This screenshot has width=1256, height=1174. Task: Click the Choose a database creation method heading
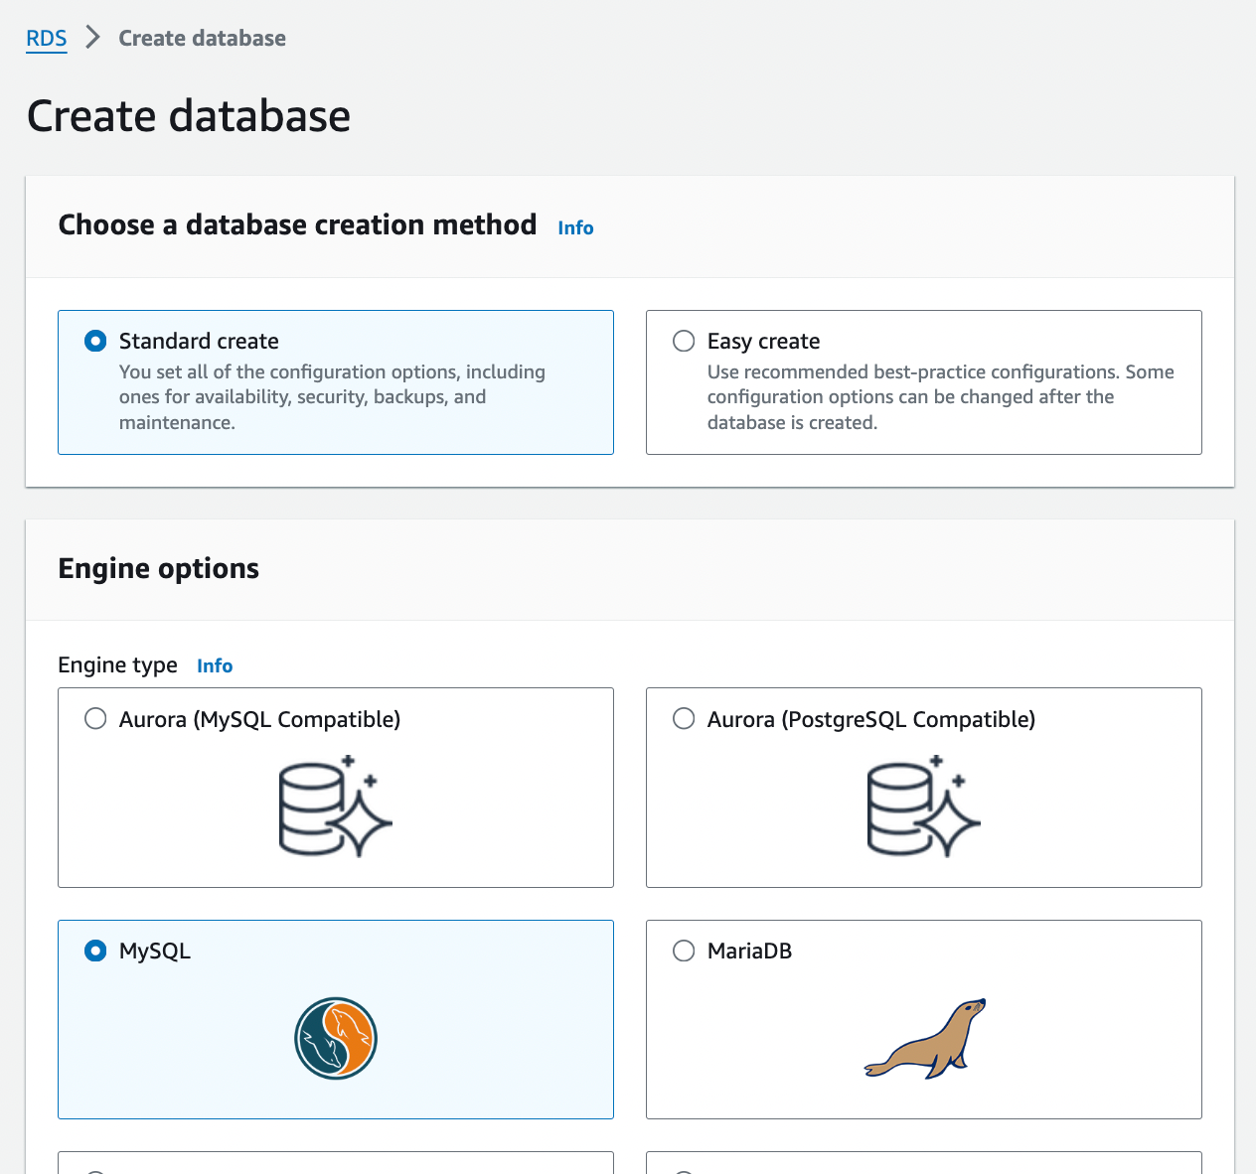[297, 225]
